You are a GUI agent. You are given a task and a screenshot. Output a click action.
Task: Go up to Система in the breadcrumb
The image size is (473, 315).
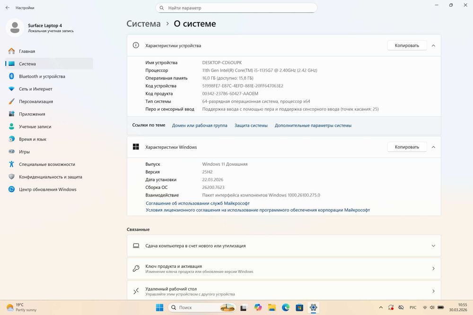pyautogui.click(x=144, y=24)
